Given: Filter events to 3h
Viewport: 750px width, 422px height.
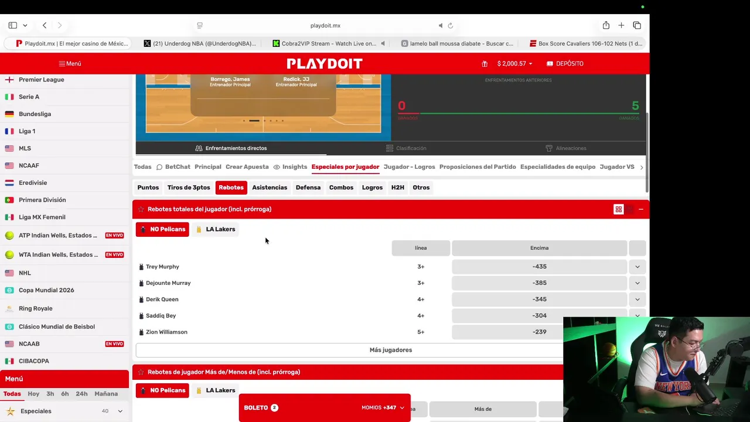Looking at the screenshot, I should coord(50,394).
